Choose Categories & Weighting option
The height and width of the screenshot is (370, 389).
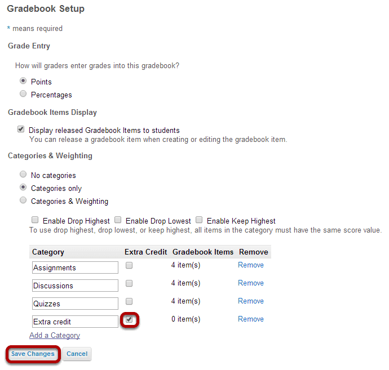[x=23, y=200]
